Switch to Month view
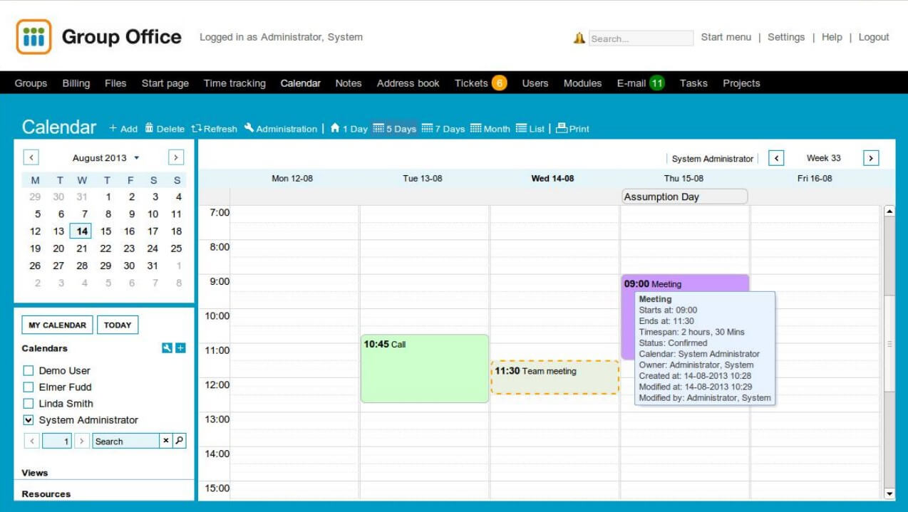This screenshot has height=512, width=908. click(x=490, y=129)
